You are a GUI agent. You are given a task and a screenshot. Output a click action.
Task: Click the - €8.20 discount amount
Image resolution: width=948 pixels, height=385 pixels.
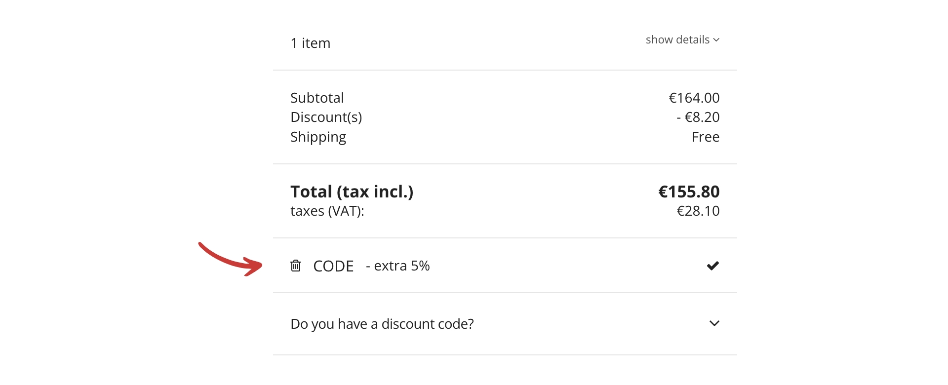(x=698, y=117)
